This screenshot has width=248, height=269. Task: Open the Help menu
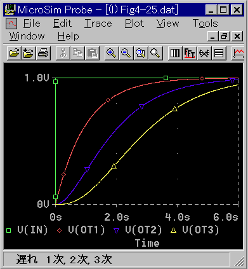pyautogui.click(x=69, y=36)
